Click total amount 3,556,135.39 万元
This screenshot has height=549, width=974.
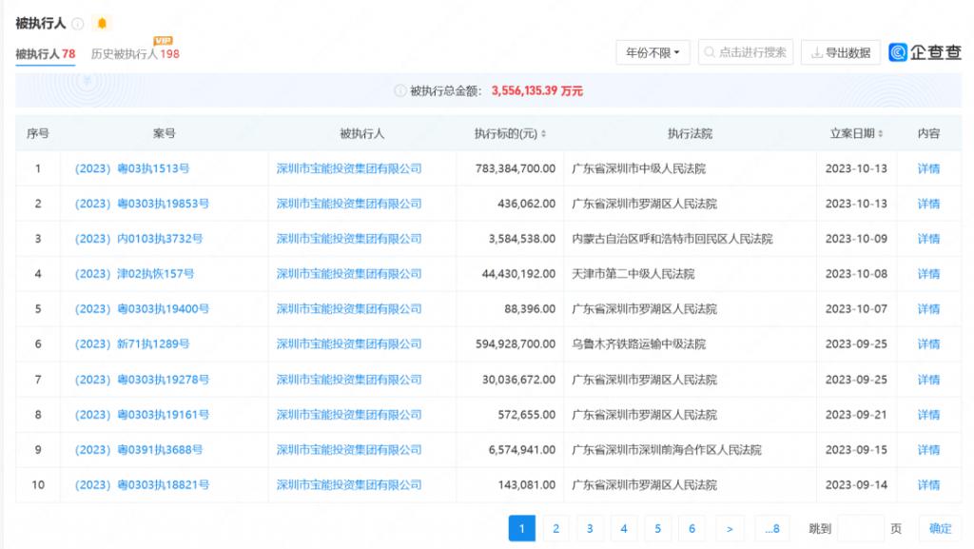537,91
